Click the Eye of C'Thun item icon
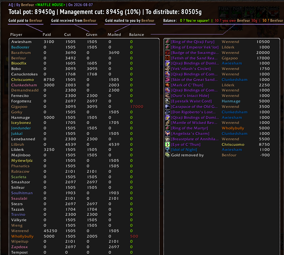The height and width of the screenshot is (255, 284). 167,144
